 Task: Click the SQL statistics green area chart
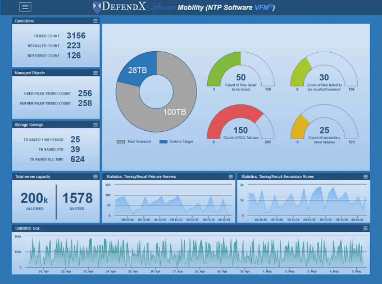196,253
